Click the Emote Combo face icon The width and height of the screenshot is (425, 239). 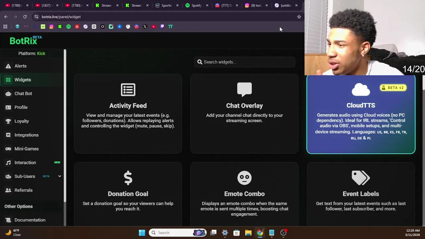pos(244,178)
